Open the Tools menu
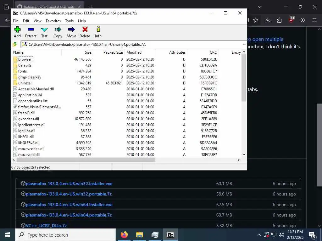 (69, 21)
